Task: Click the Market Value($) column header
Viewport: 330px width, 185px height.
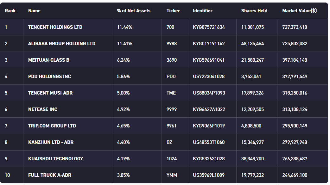Action: 299,11
